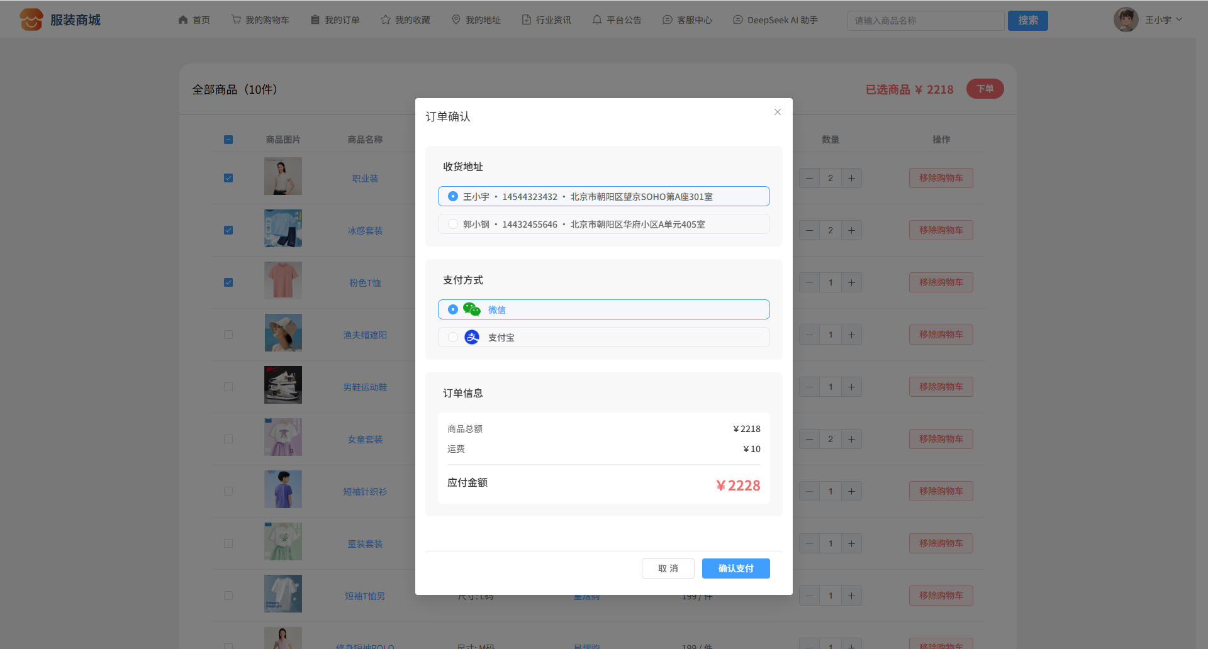Open the 首页 home menu item

pos(194,20)
